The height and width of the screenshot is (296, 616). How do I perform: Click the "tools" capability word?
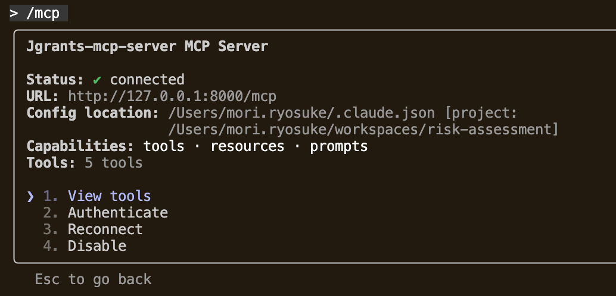tap(164, 146)
